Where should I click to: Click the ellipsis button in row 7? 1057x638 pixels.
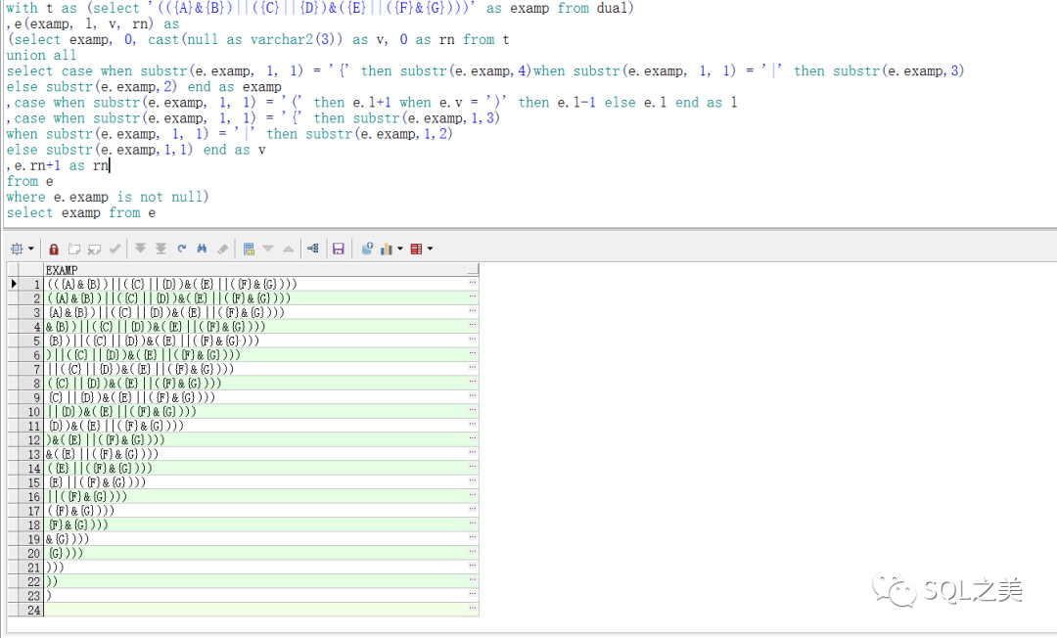473,369
